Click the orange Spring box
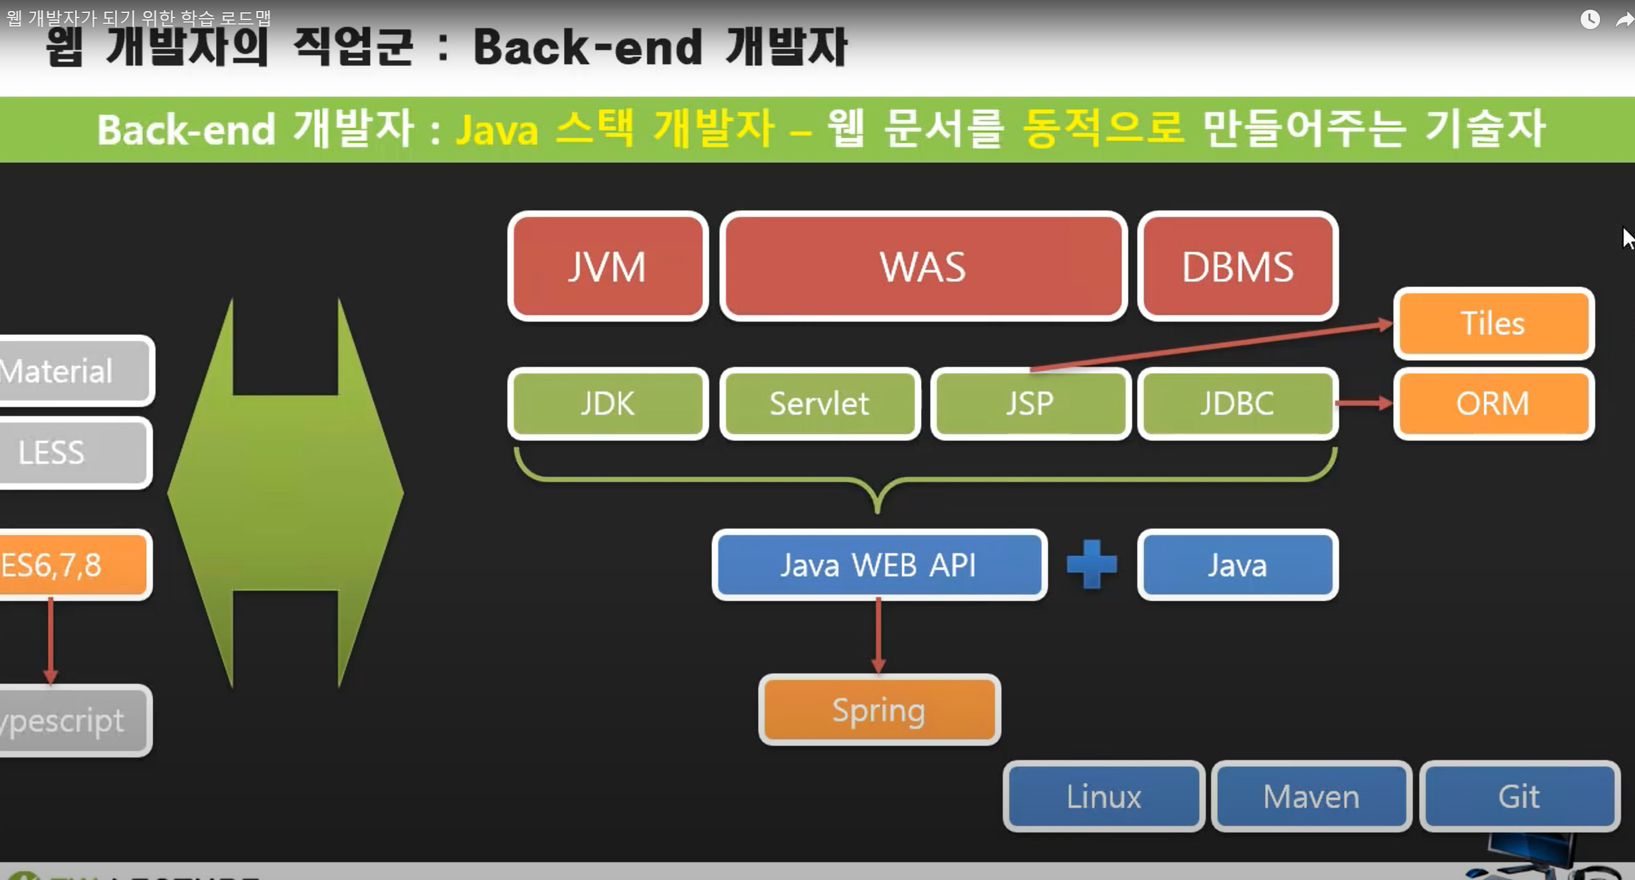Screen dimensions: 1635x880 click(x=879, y=710)
